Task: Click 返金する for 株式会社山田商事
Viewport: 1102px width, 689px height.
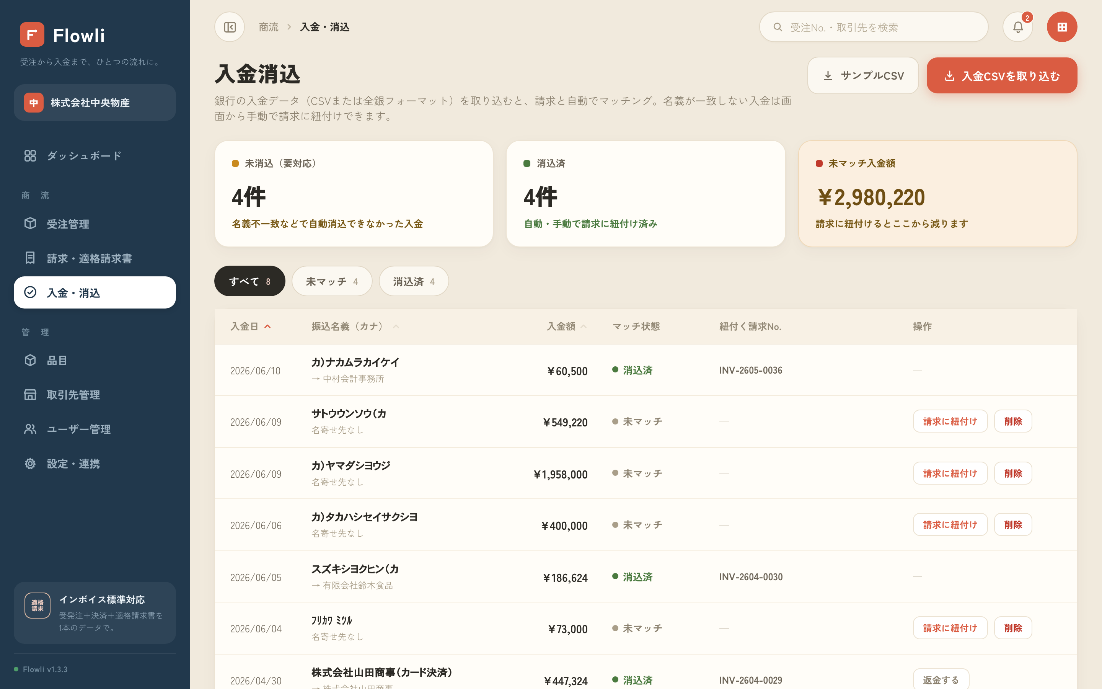Action: (x=941, y=679)
